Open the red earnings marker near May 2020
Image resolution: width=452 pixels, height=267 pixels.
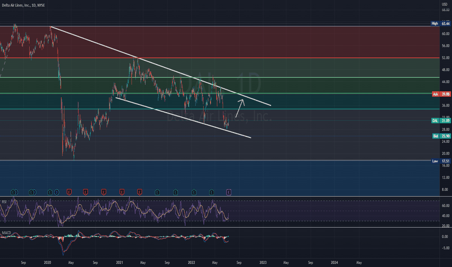pyautogui.click(x=69, y=192)
